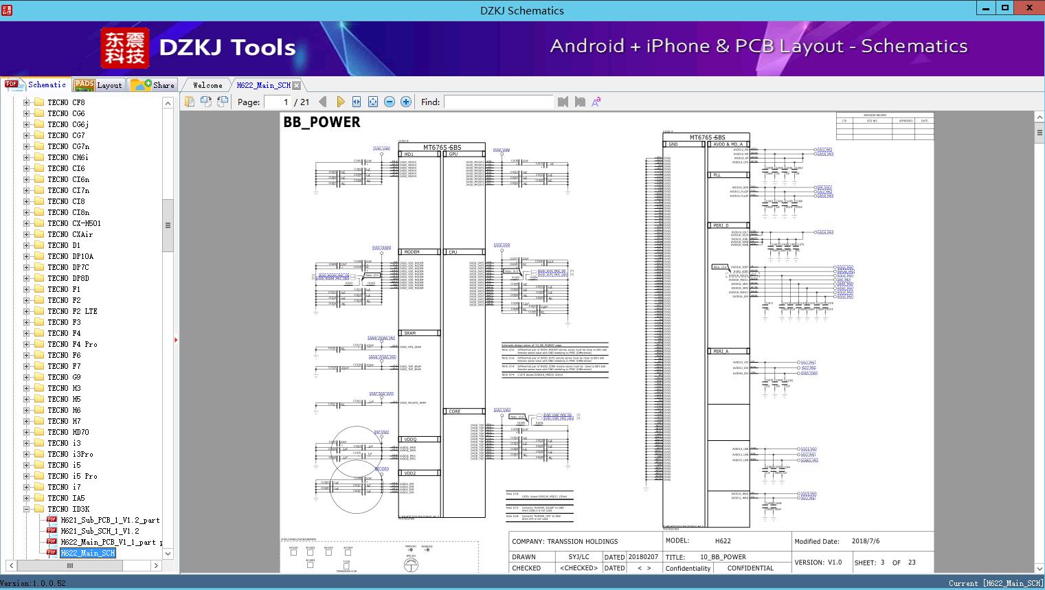Click the TECNO CF8 folder icon
Image resolution: width=1045 pixels, height=590 pixels.
40,102
